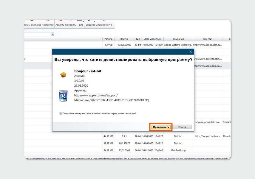255x179 pixels.
Task: Sort the list by Версия column
Action: [x=124, y=39]
